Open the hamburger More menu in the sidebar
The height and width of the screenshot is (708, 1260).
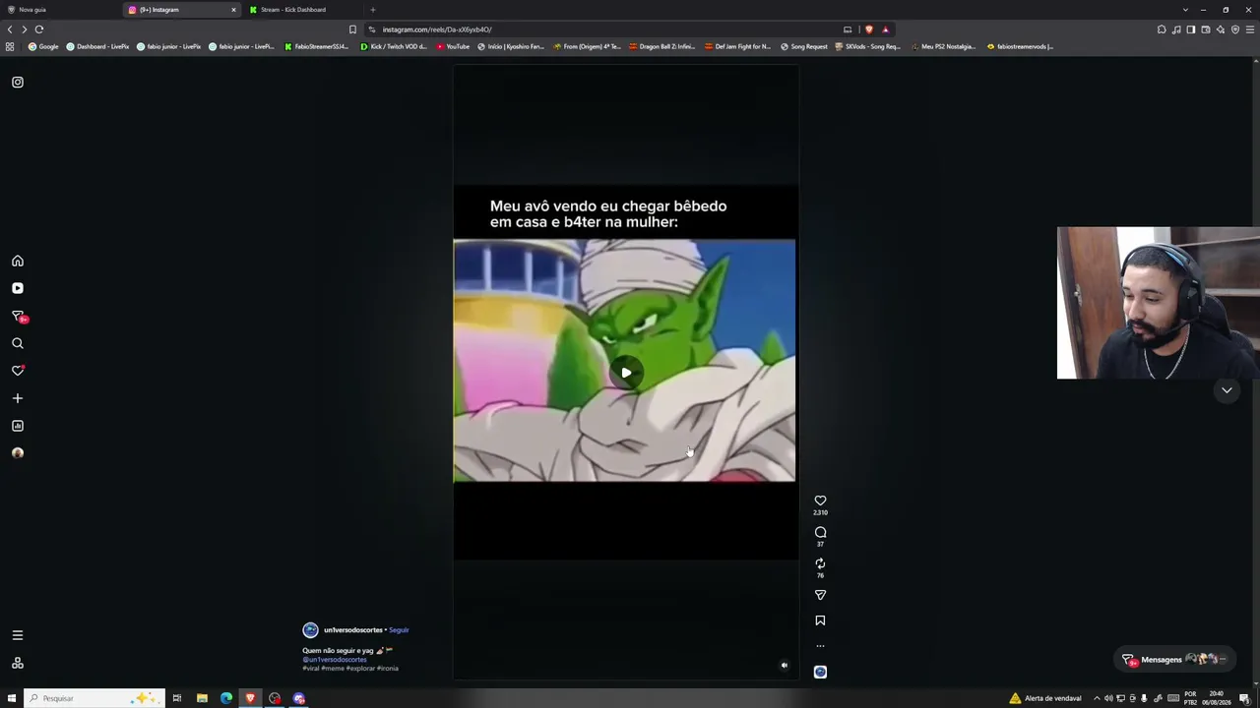click(x=18, y=635)
